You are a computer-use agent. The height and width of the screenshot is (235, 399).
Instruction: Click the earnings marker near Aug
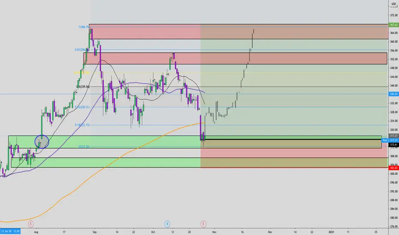click(30, 224)
